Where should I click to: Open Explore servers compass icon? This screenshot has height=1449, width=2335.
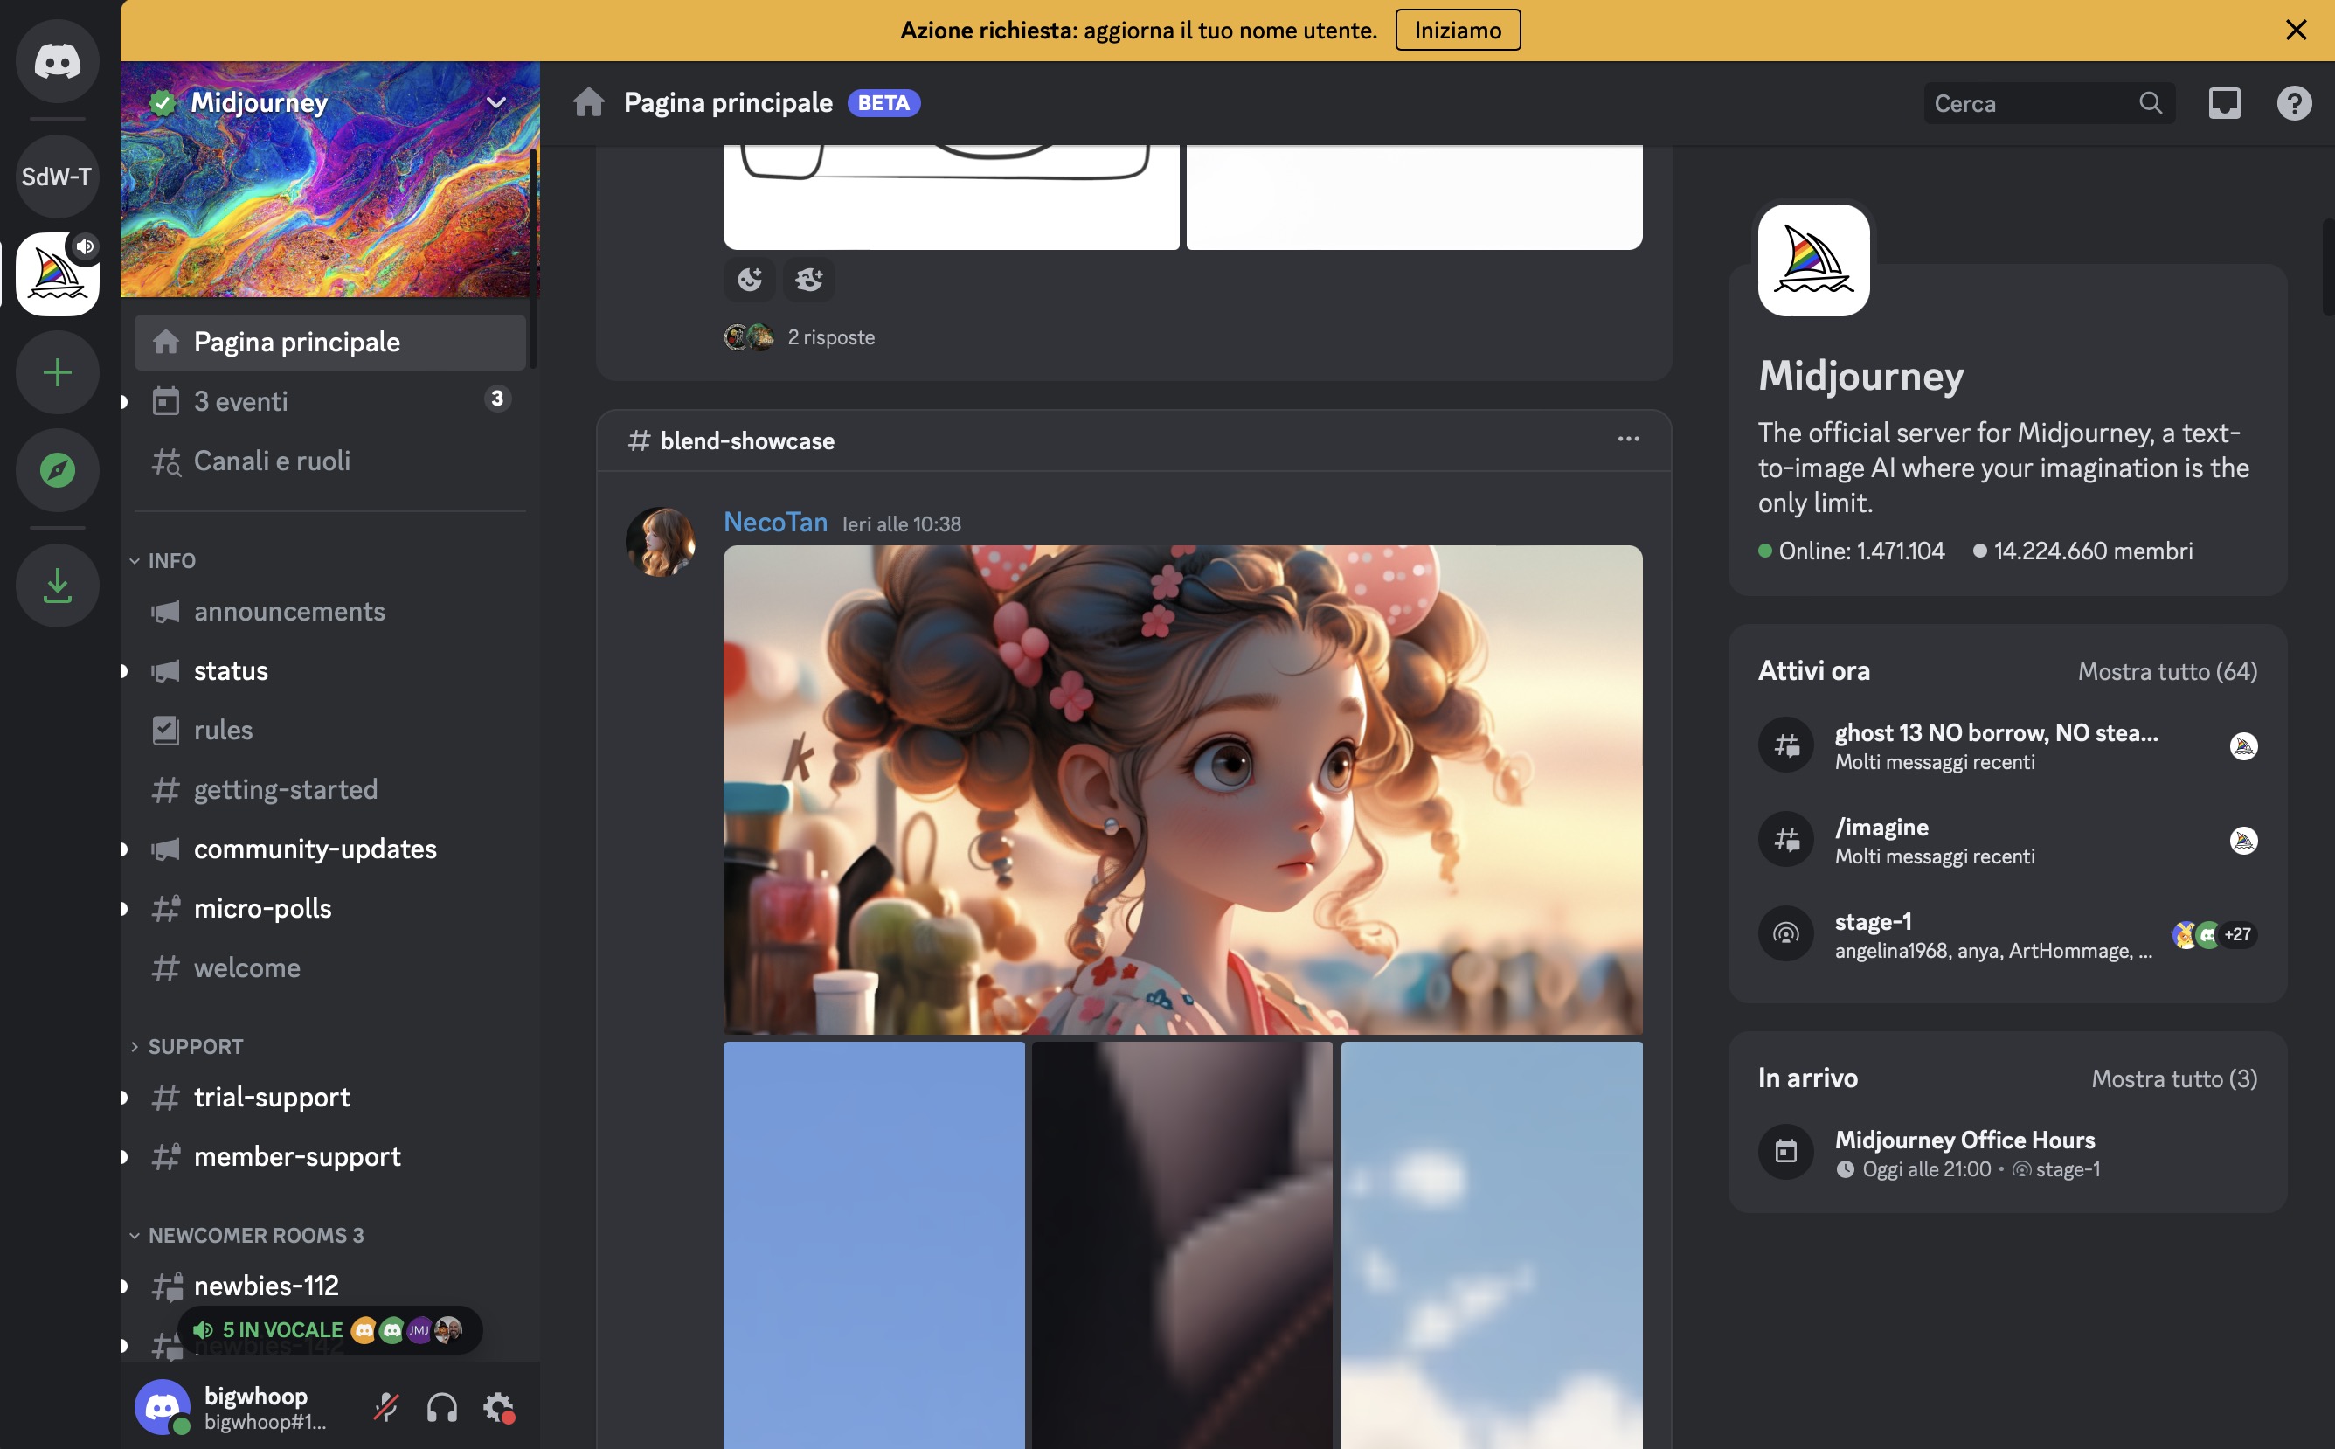(x=58, y=469)
